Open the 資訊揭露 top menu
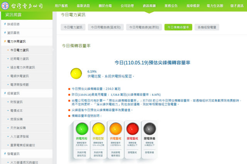This screenshot has height=164, width=247. click(x=149, y=6)
